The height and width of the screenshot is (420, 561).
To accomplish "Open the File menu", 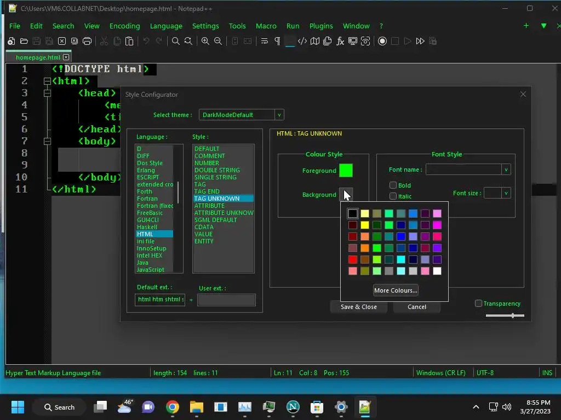I will pyautogui.click(x=15, y=26).
